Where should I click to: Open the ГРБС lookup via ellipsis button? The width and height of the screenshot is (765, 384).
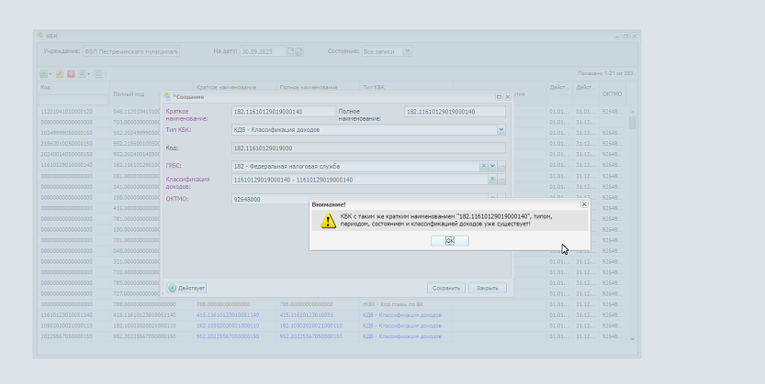pos(501,166)
